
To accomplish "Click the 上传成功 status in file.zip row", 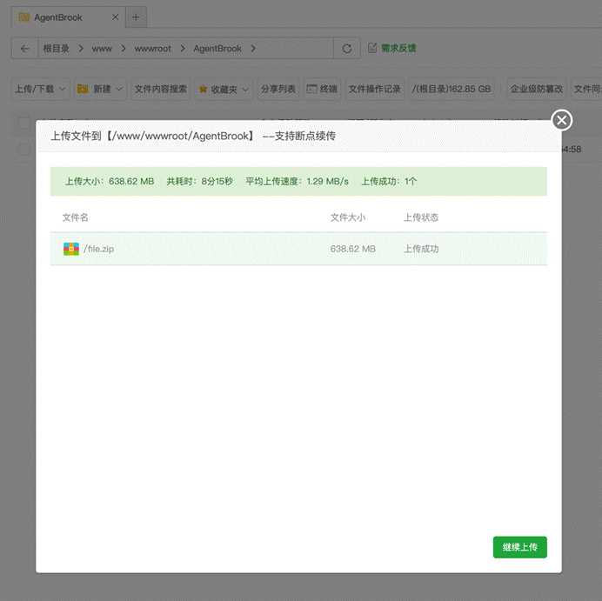I will (421, 249).
